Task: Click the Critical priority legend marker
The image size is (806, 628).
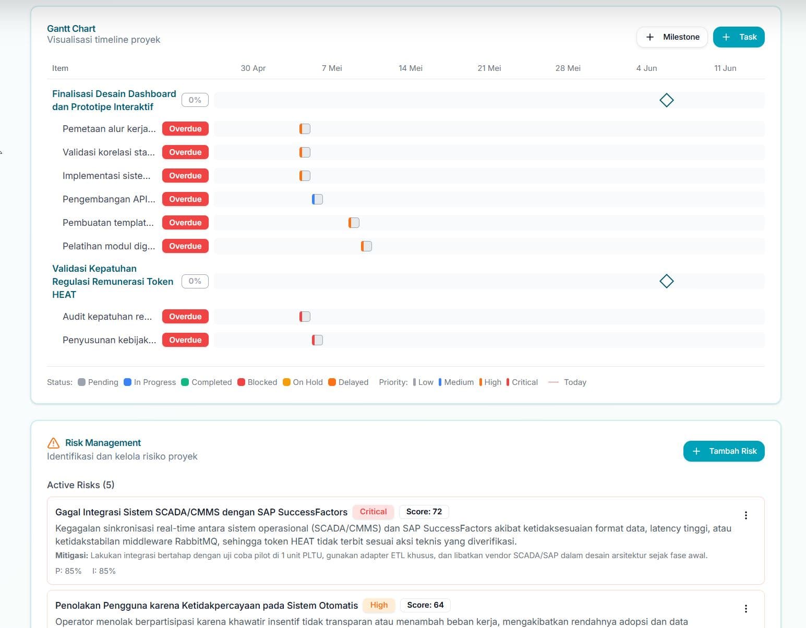Action: (508, 382)
